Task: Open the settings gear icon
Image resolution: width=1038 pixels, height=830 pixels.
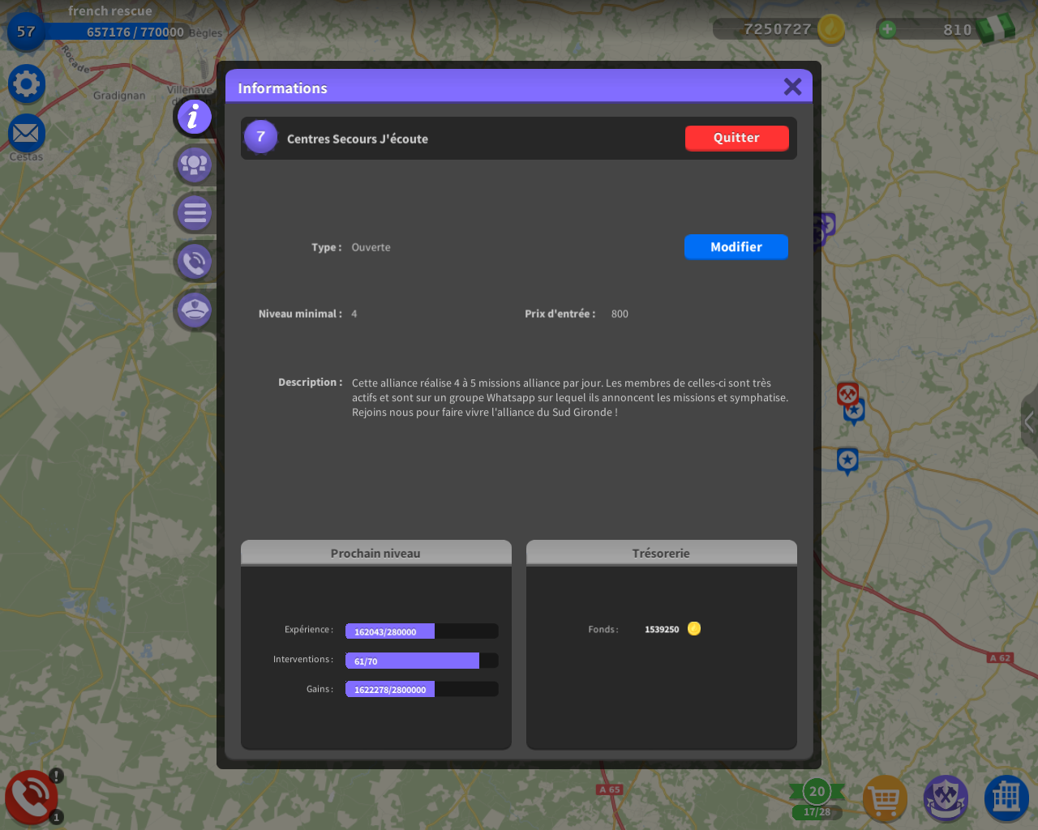Action: (26, 83)
